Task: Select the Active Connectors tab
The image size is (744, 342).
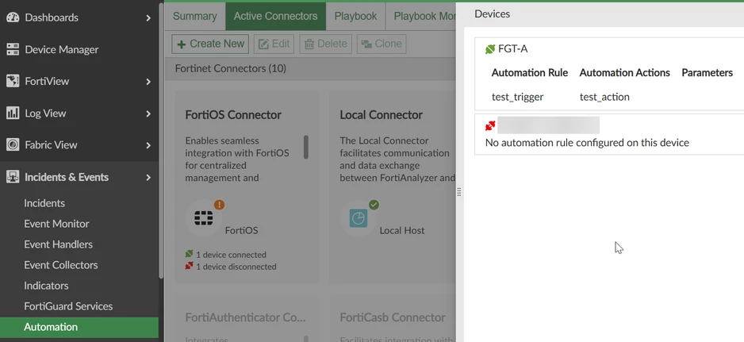Action: 276,16
